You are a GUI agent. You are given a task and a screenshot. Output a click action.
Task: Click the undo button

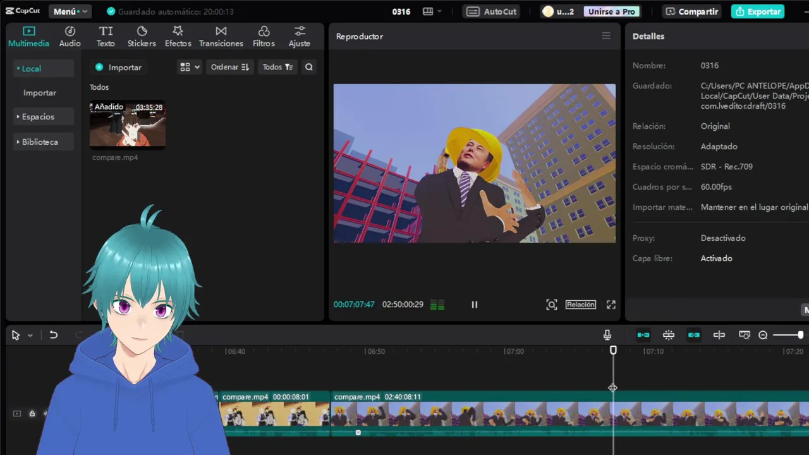[x=54, y=336]
